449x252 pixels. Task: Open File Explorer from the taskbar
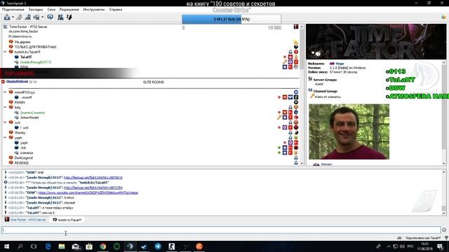(x=62, y=246)
